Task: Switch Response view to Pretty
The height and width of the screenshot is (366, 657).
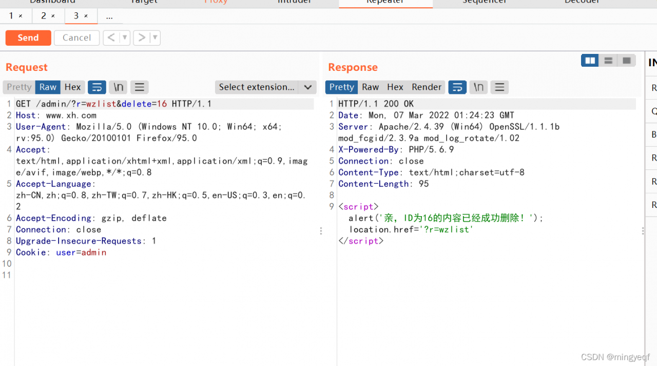Action: tap(342, 87)
